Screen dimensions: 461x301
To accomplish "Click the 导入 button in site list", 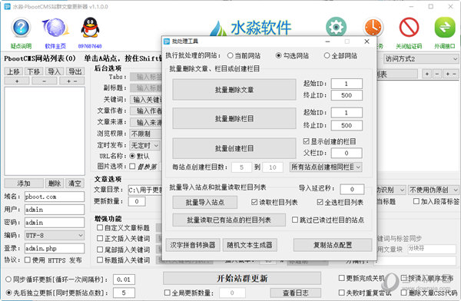I will 54,71.
